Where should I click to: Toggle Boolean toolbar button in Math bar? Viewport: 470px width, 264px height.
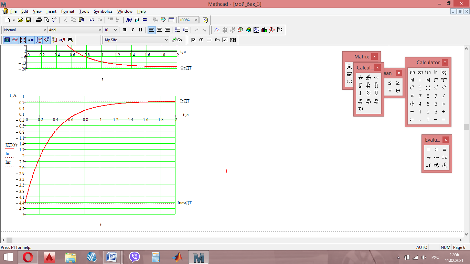[x=46, y=40]
